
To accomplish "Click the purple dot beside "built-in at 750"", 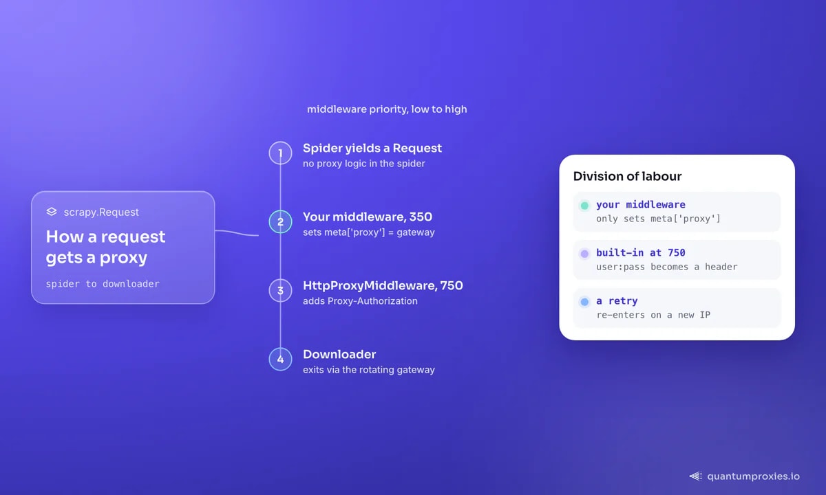I will (584, 254).
